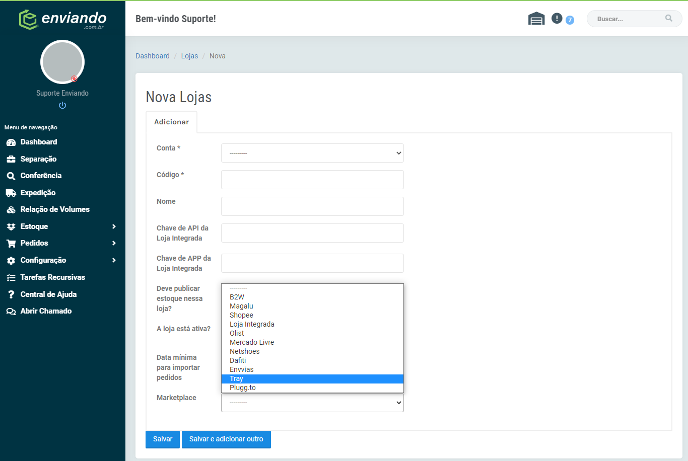The height and width of the screenshot is (461, 688).
Task: Expand the Pedidos submenu arrow
Action: pyautogui.click(x=114, y=243)
